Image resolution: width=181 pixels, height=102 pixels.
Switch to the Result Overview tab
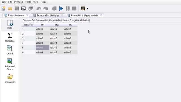(x=16, y=16)
